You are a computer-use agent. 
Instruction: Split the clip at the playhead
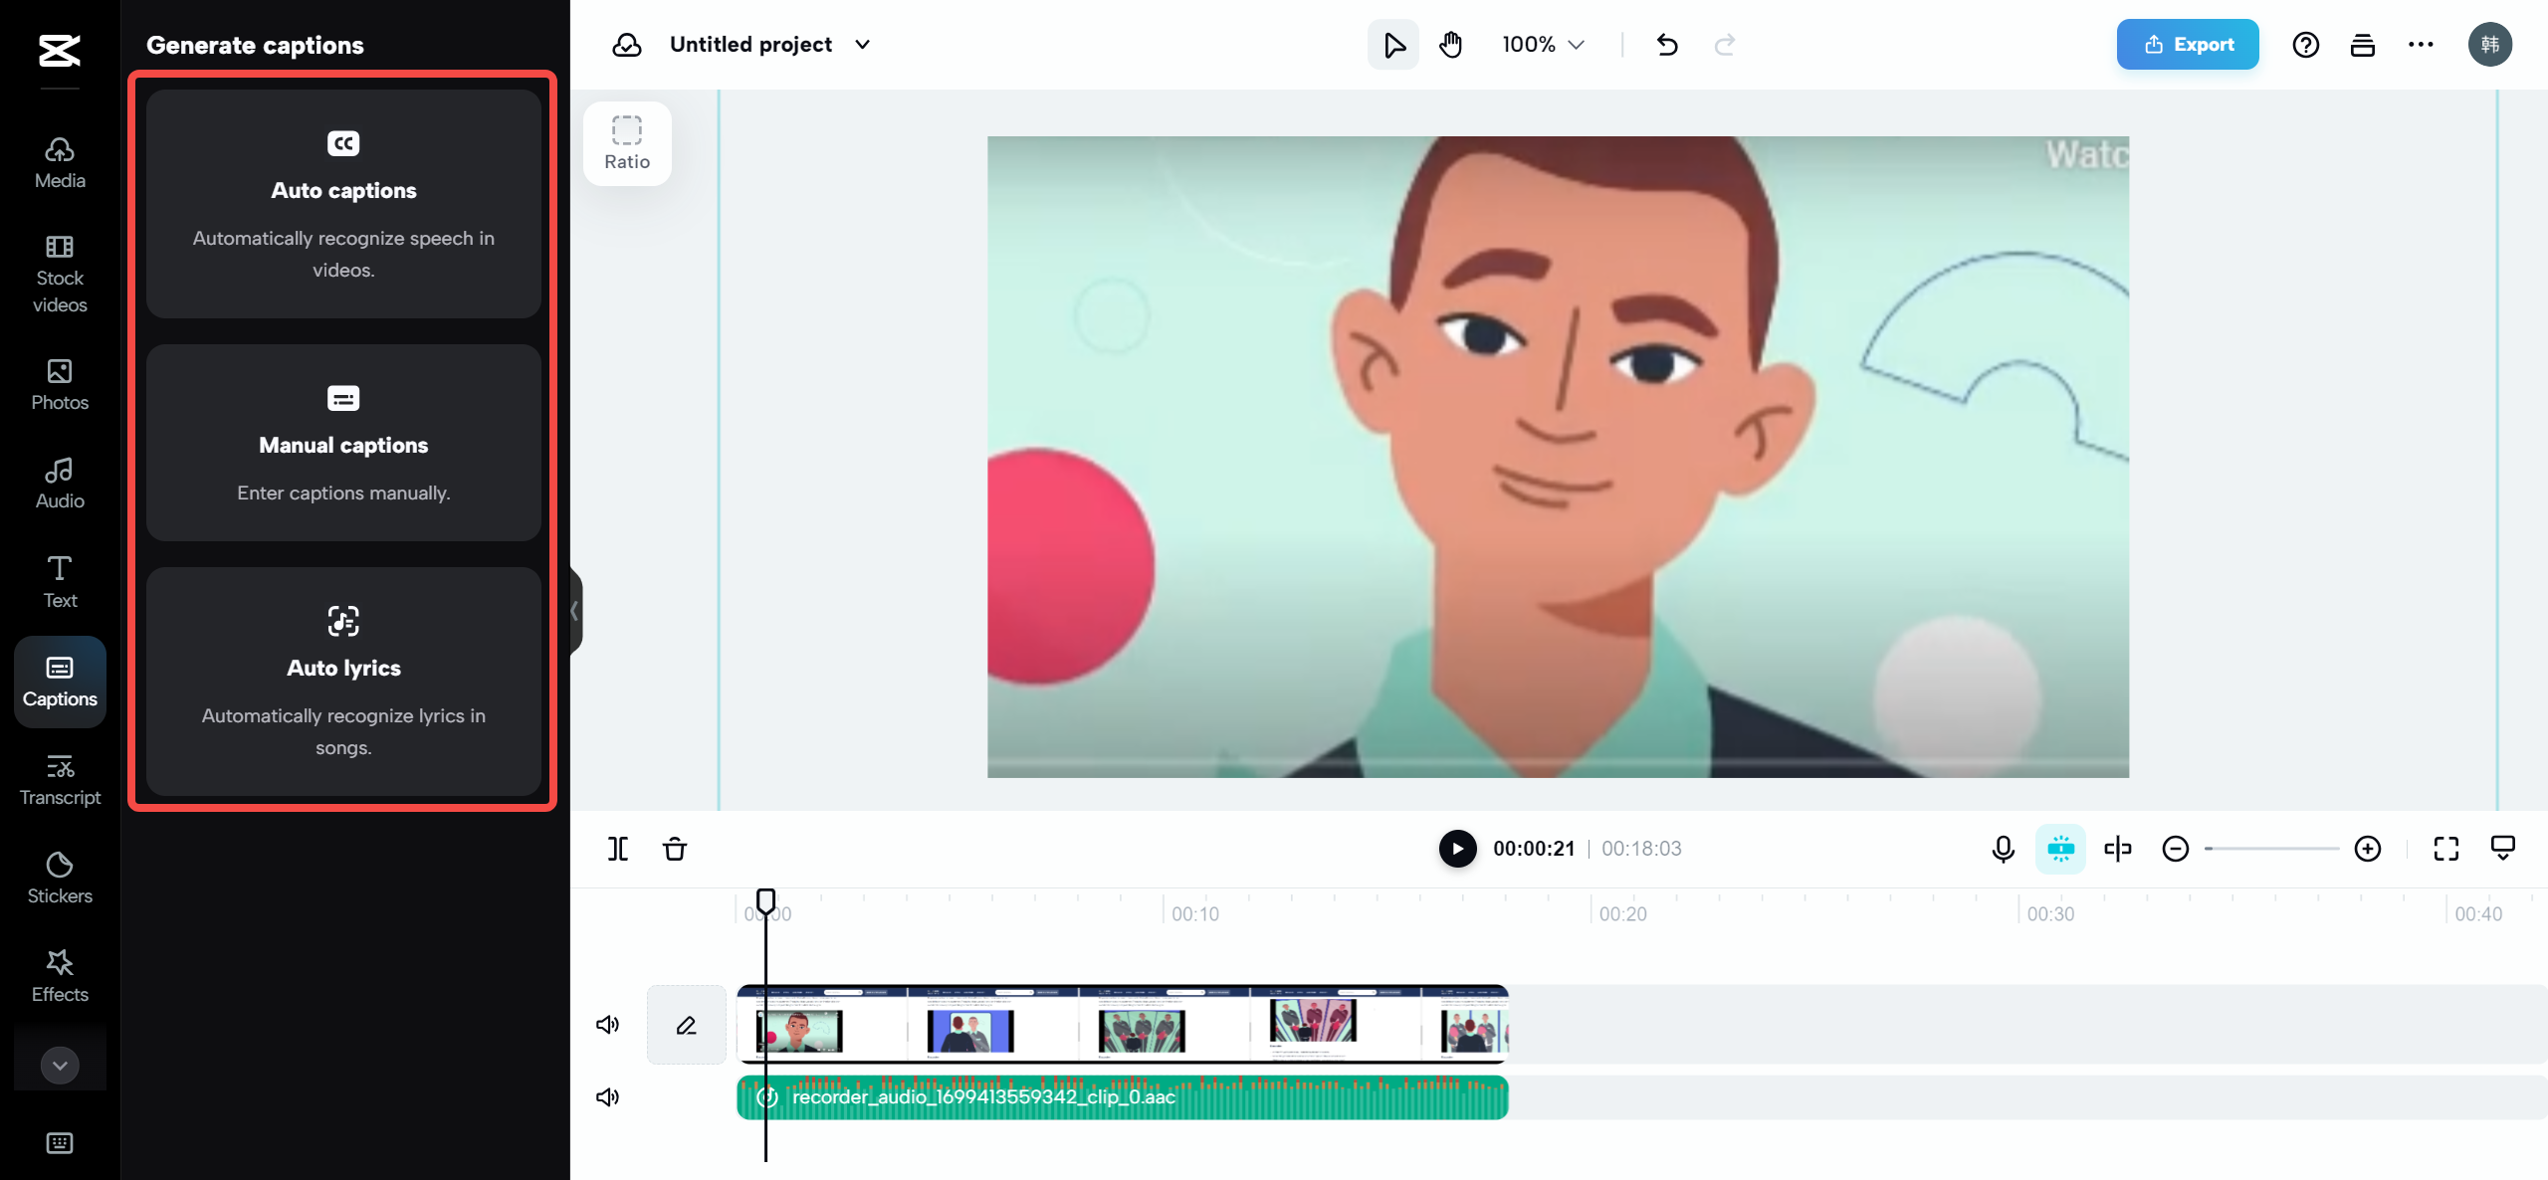618,849
